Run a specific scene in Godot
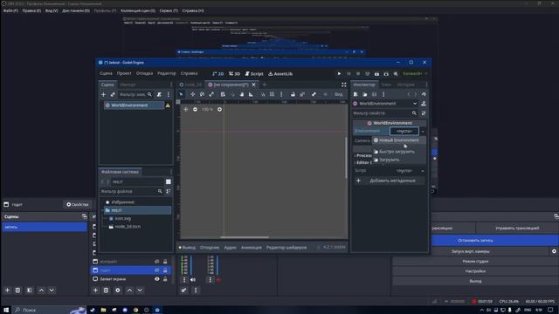The image size is (559, 314). [386, 73]
